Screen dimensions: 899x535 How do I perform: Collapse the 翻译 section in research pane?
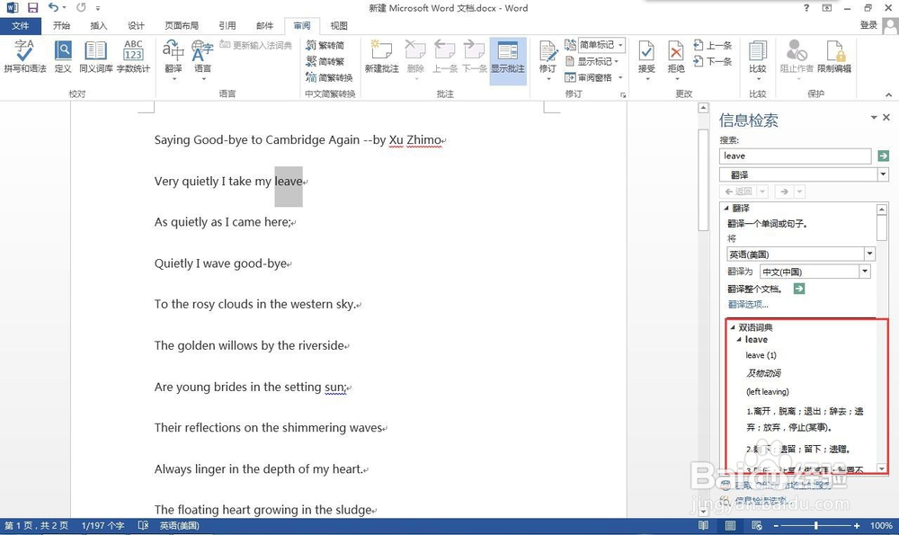click(726, 208)
